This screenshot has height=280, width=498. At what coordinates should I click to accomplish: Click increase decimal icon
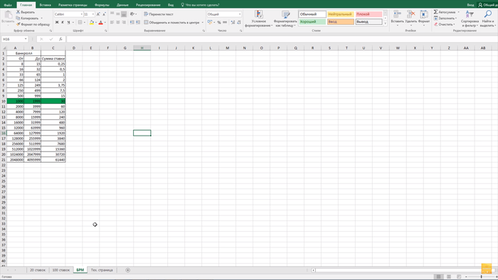[x=233, y=23]
